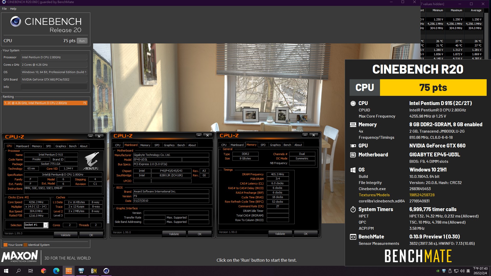Click the Core Speed value 4256.2 MHz

[36, 202]
